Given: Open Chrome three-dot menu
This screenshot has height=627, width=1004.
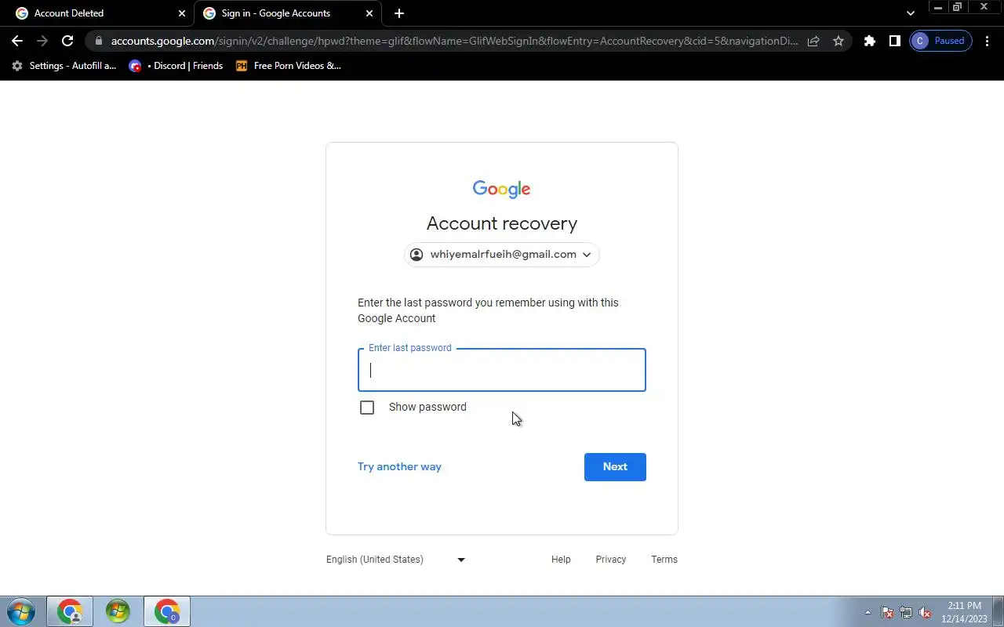Looking at the screenshot, I should [988, 41].
